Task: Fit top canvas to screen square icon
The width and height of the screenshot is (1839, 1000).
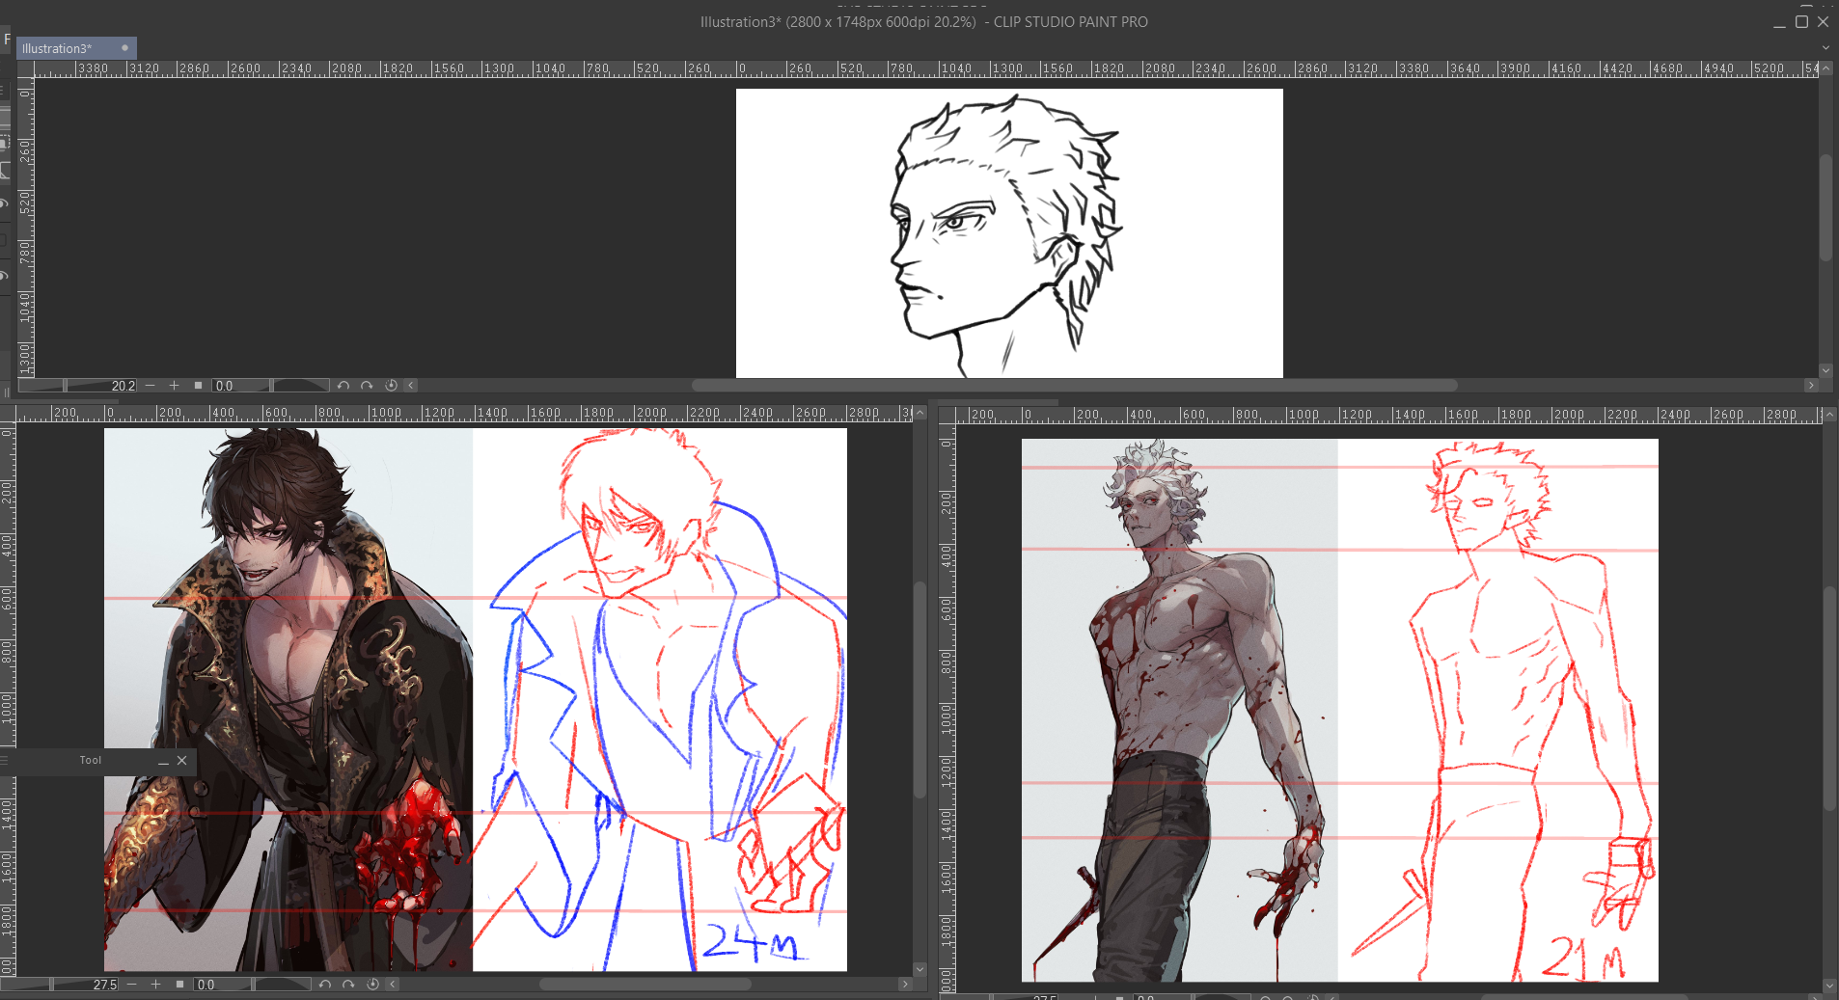Action: [198, 386]
